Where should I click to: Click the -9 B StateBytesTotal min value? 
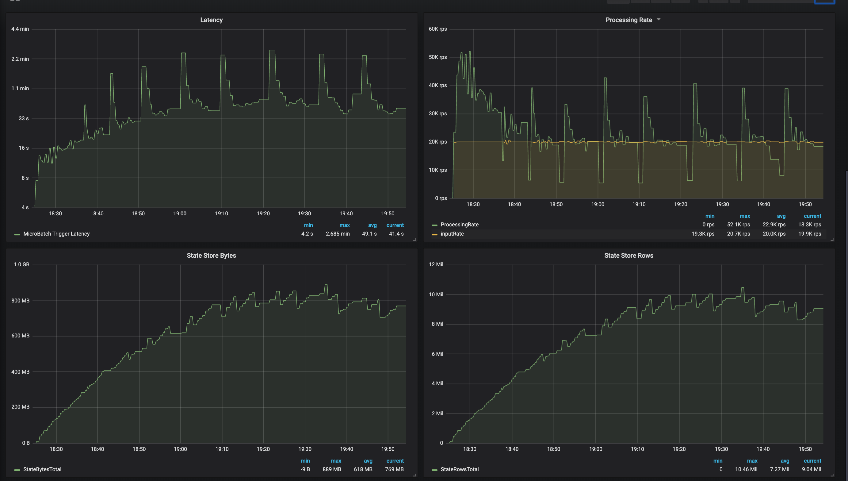click(305, 469)
